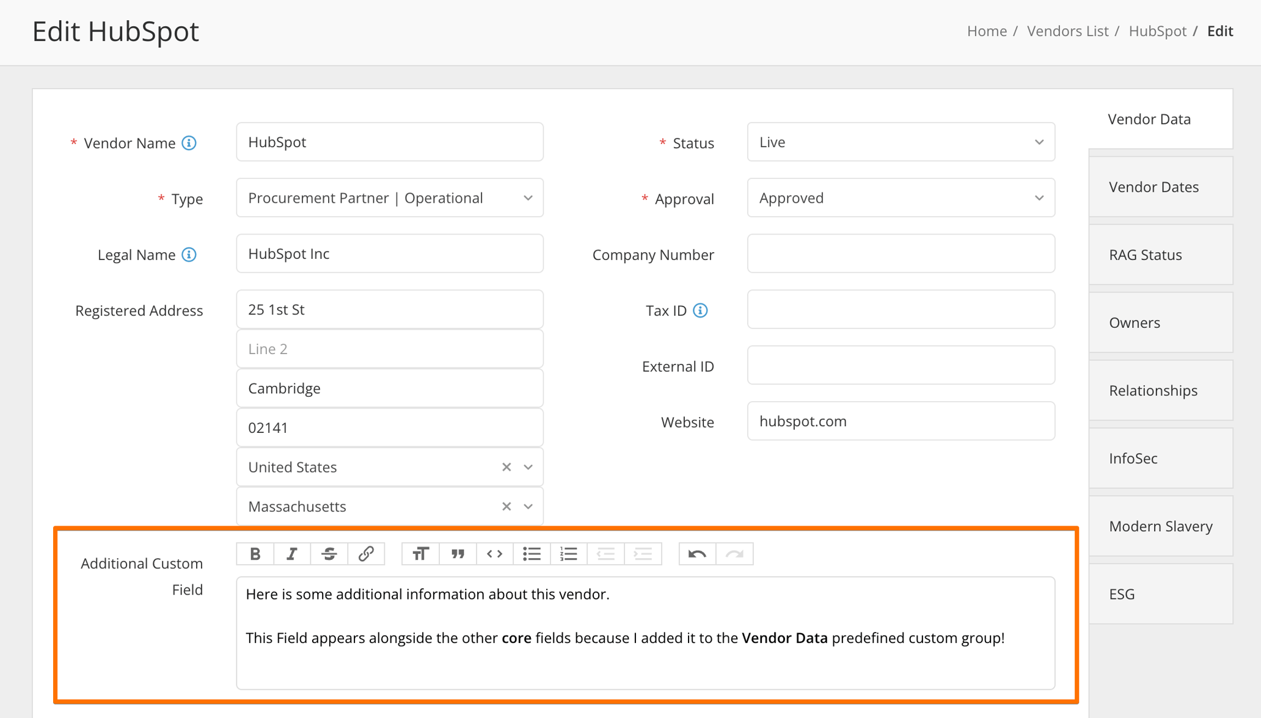The image size is (1261, 718).
Task: Open the text size formatting icon
Action: click(x=420, y=554)
